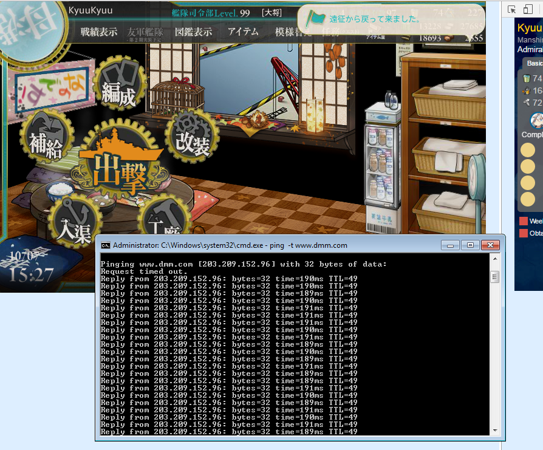The image size is (543, 450).
Task: Toggle the device toolbar icon
Action: click(528, 9)
